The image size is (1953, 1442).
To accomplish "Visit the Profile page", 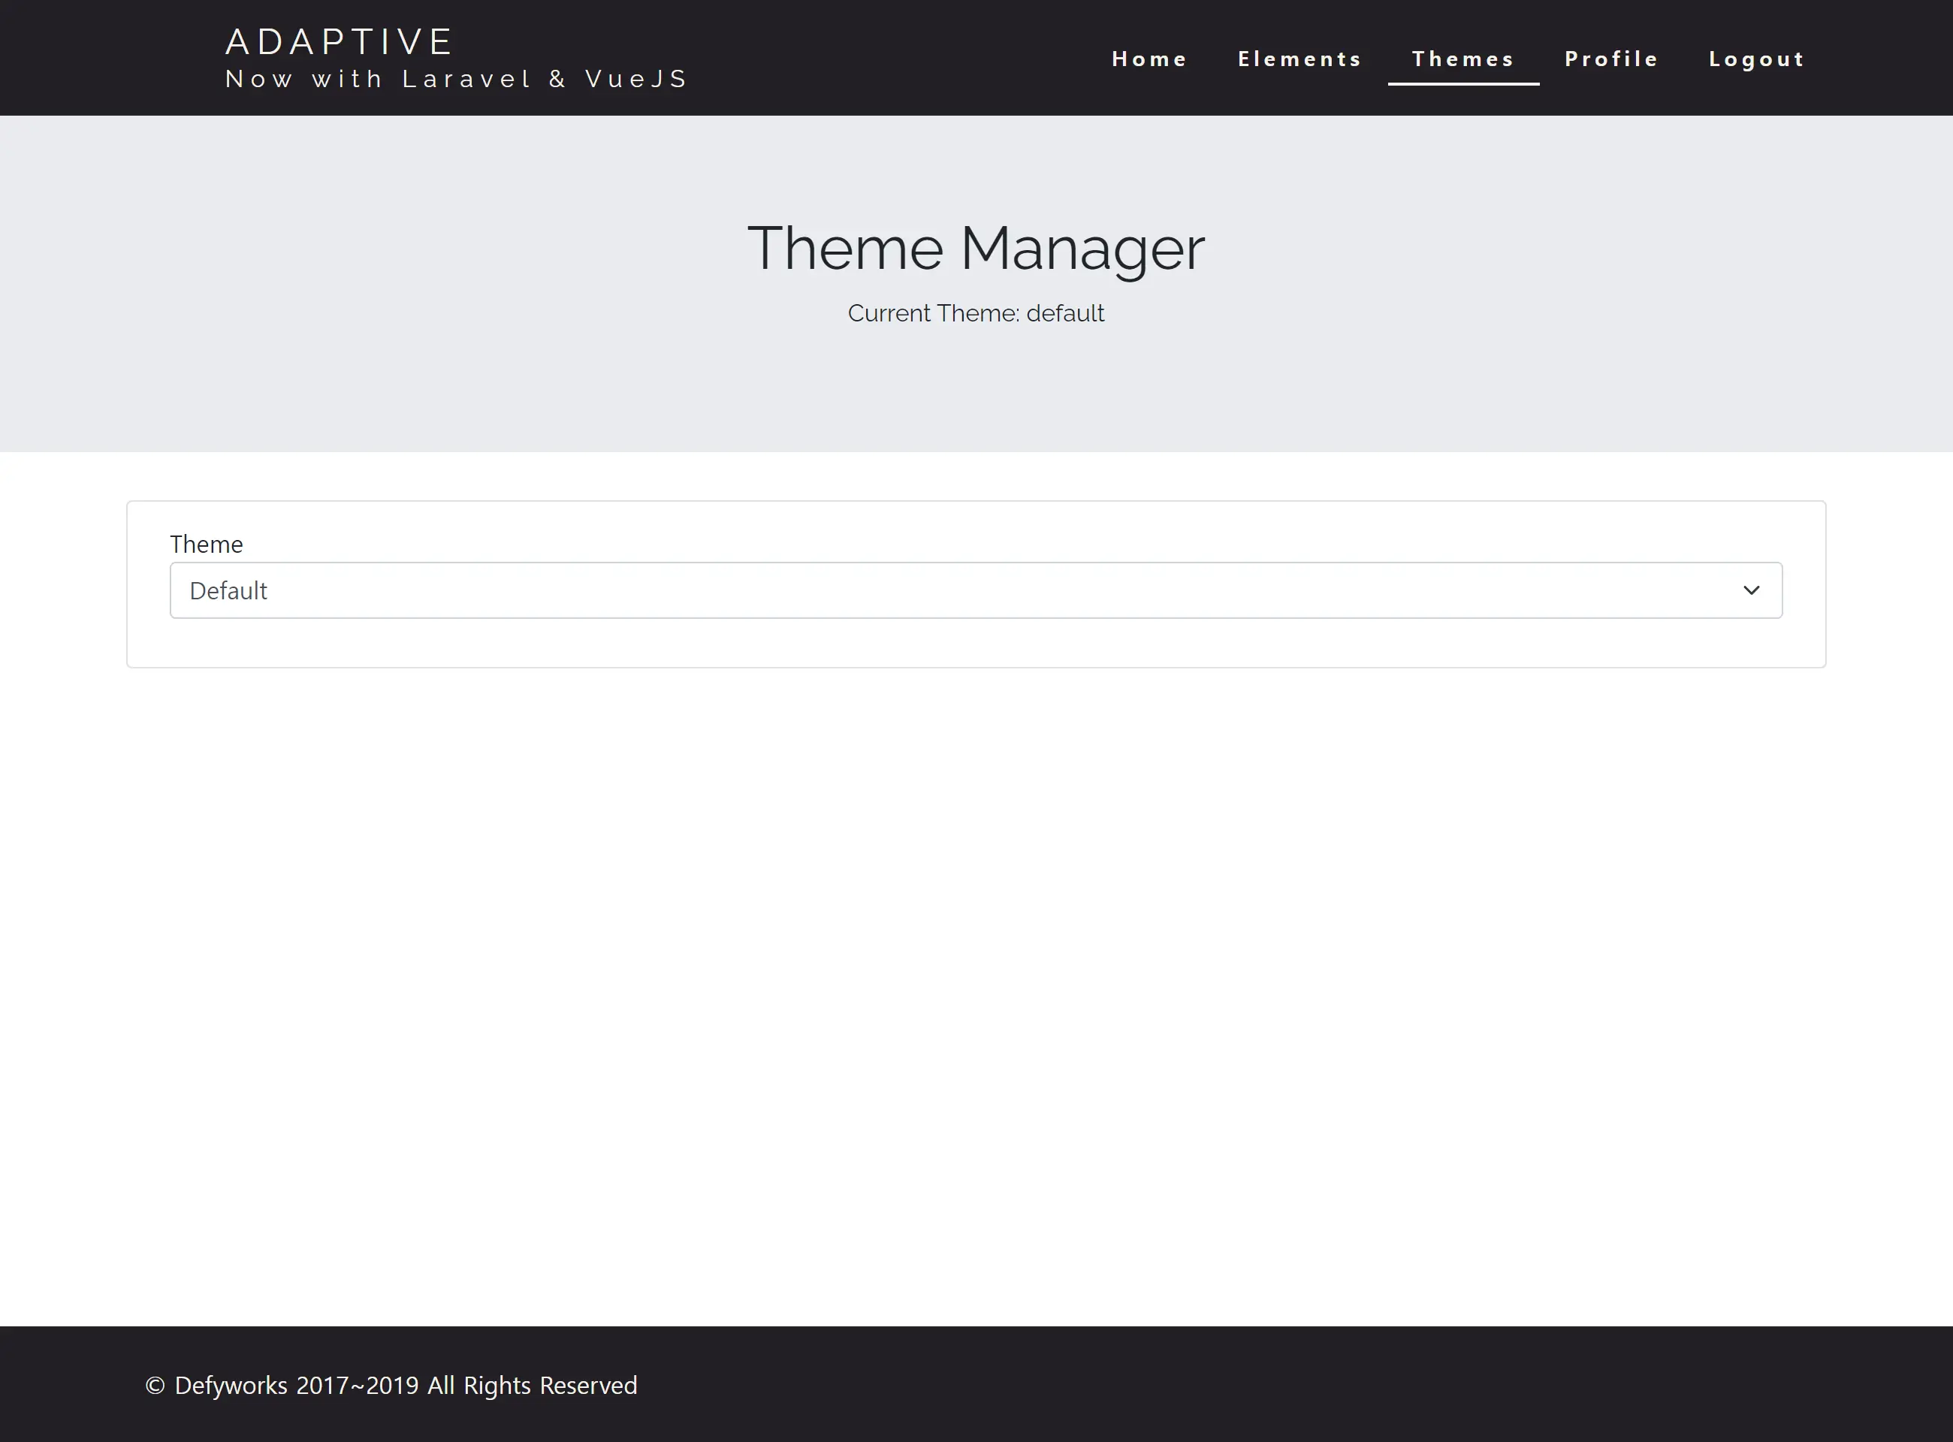I will [x=1612, y=59].
